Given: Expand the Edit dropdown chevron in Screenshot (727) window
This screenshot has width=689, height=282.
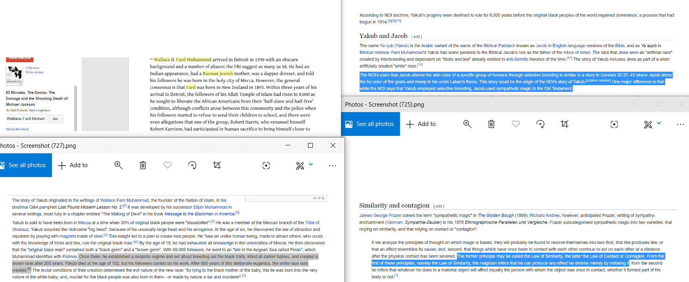Looking at the screenshot, I should (311, 164).
